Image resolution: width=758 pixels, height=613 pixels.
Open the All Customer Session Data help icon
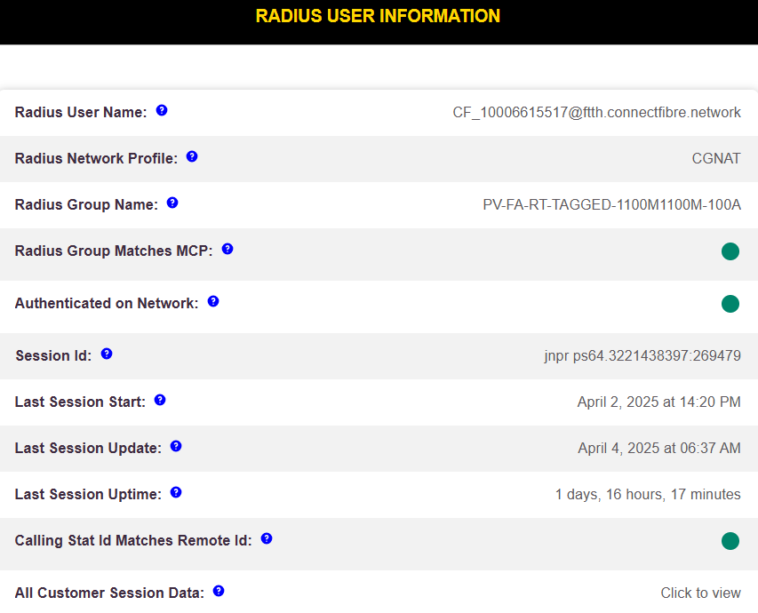pos(218,590)
